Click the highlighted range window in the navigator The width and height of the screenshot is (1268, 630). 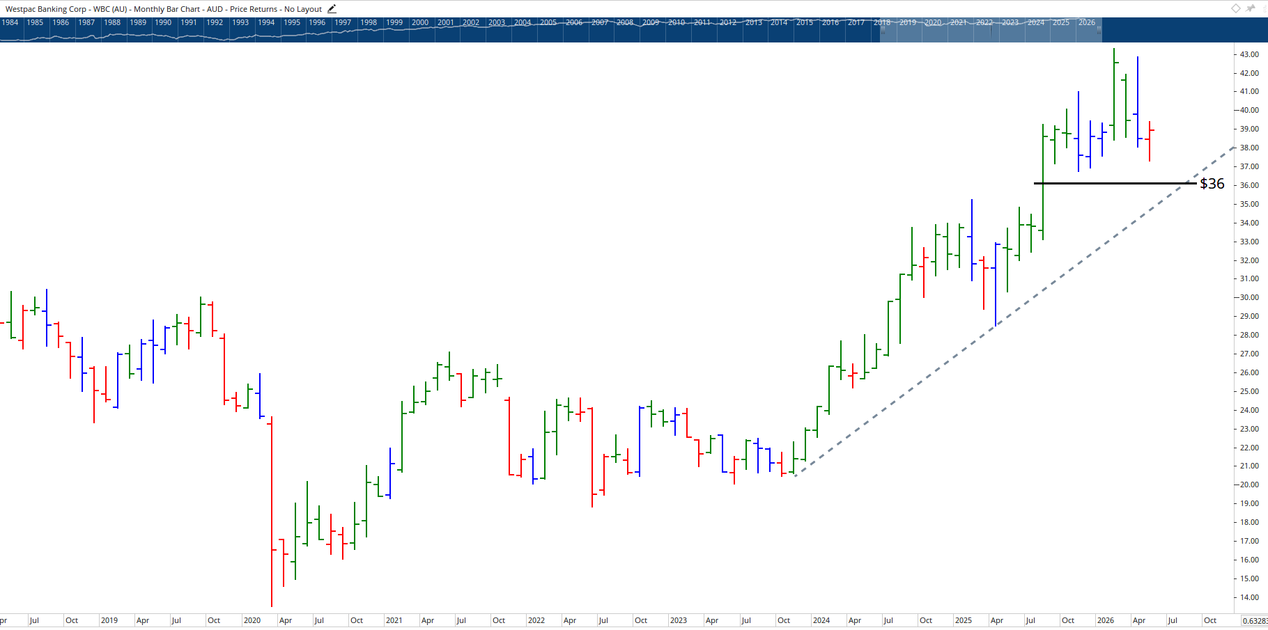[991, 31]
